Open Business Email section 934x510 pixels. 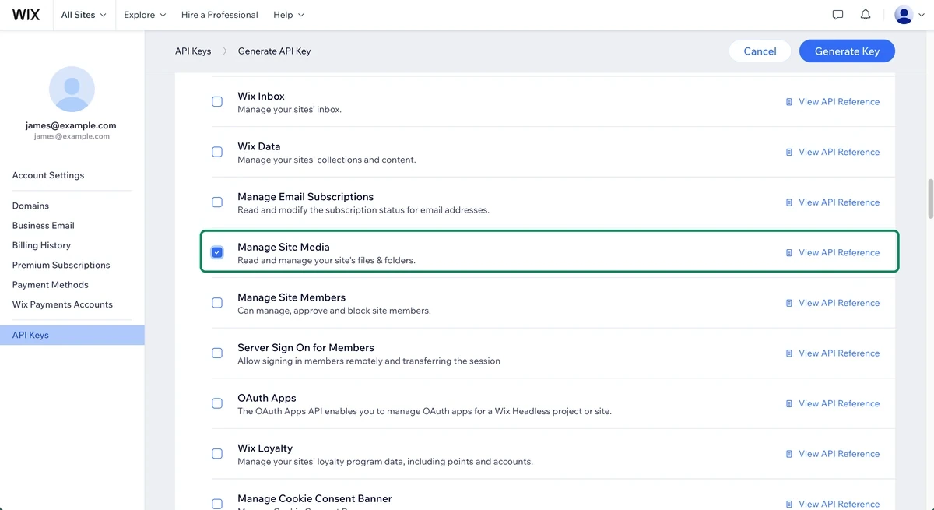(x=44, y=226)
